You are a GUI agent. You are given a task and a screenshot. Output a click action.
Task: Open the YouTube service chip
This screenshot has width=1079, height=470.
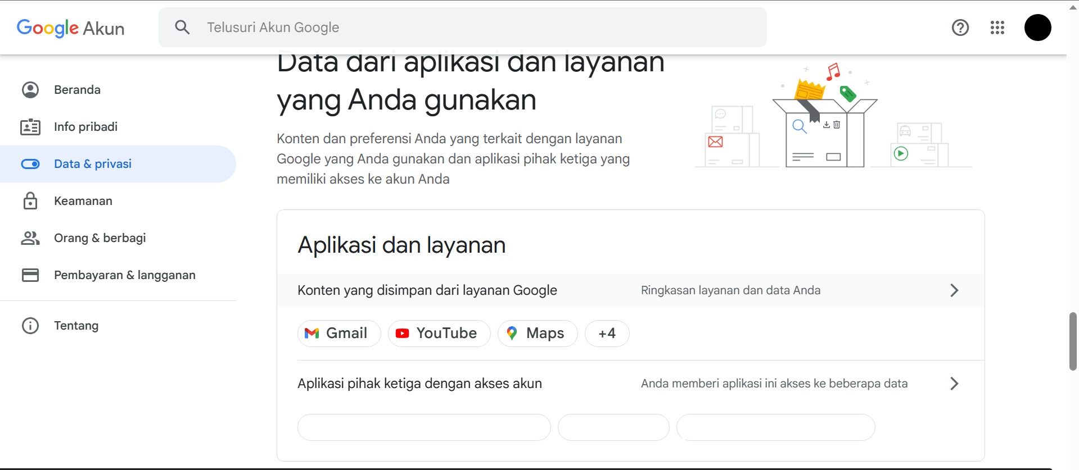439,334
